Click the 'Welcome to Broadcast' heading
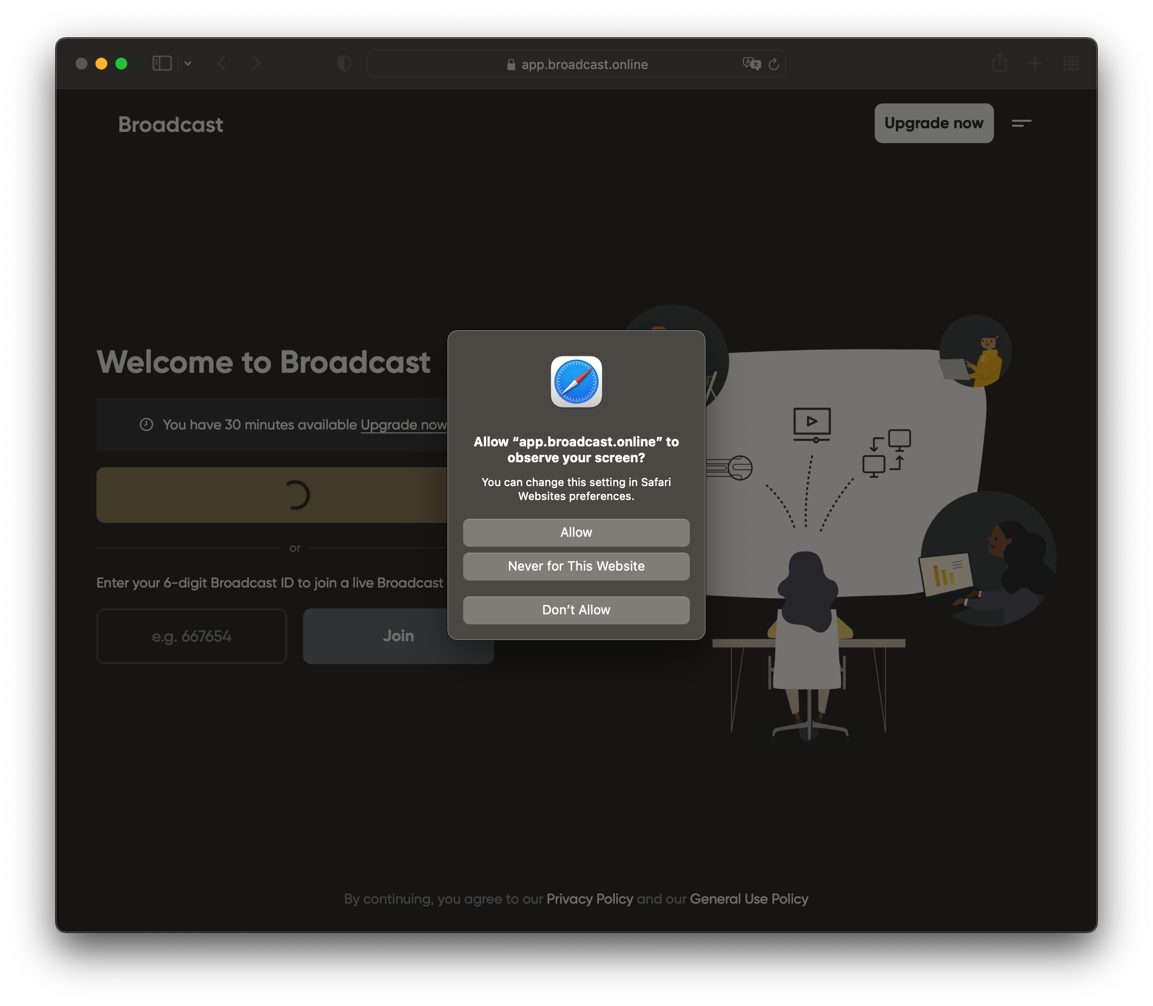This screenshot has height=1006, width=1153. click(x=263, y=362)
